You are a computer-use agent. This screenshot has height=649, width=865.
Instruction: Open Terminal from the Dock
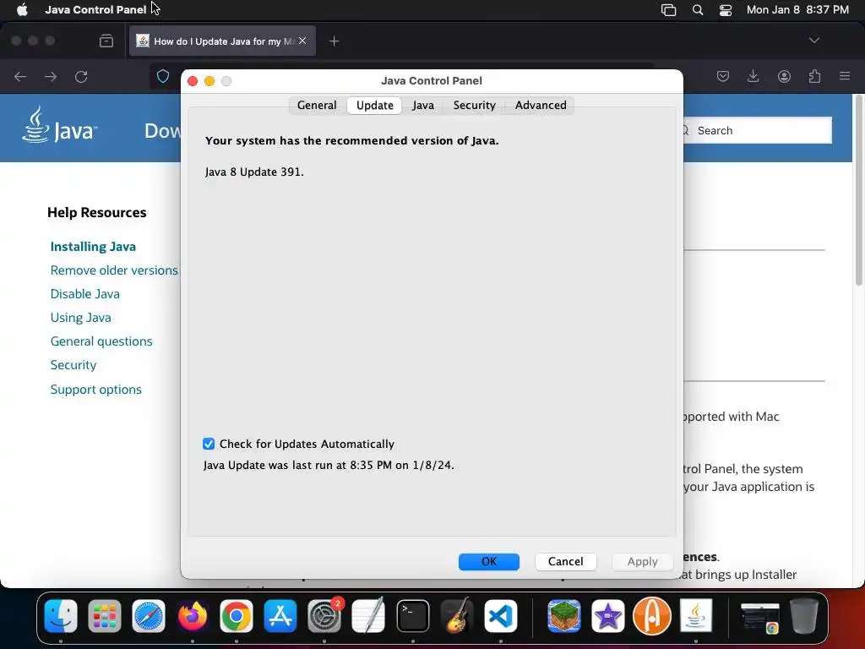tap(412, 615)
